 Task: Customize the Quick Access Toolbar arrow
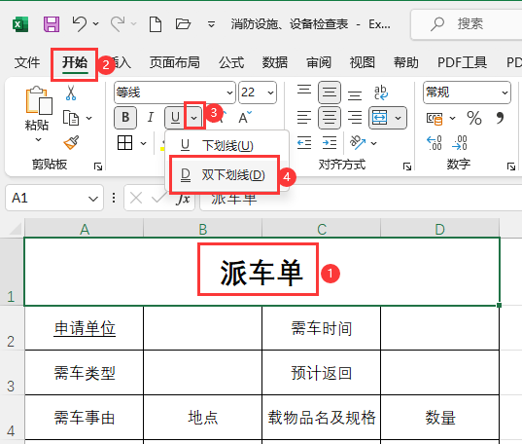click(x=211, y=24)
